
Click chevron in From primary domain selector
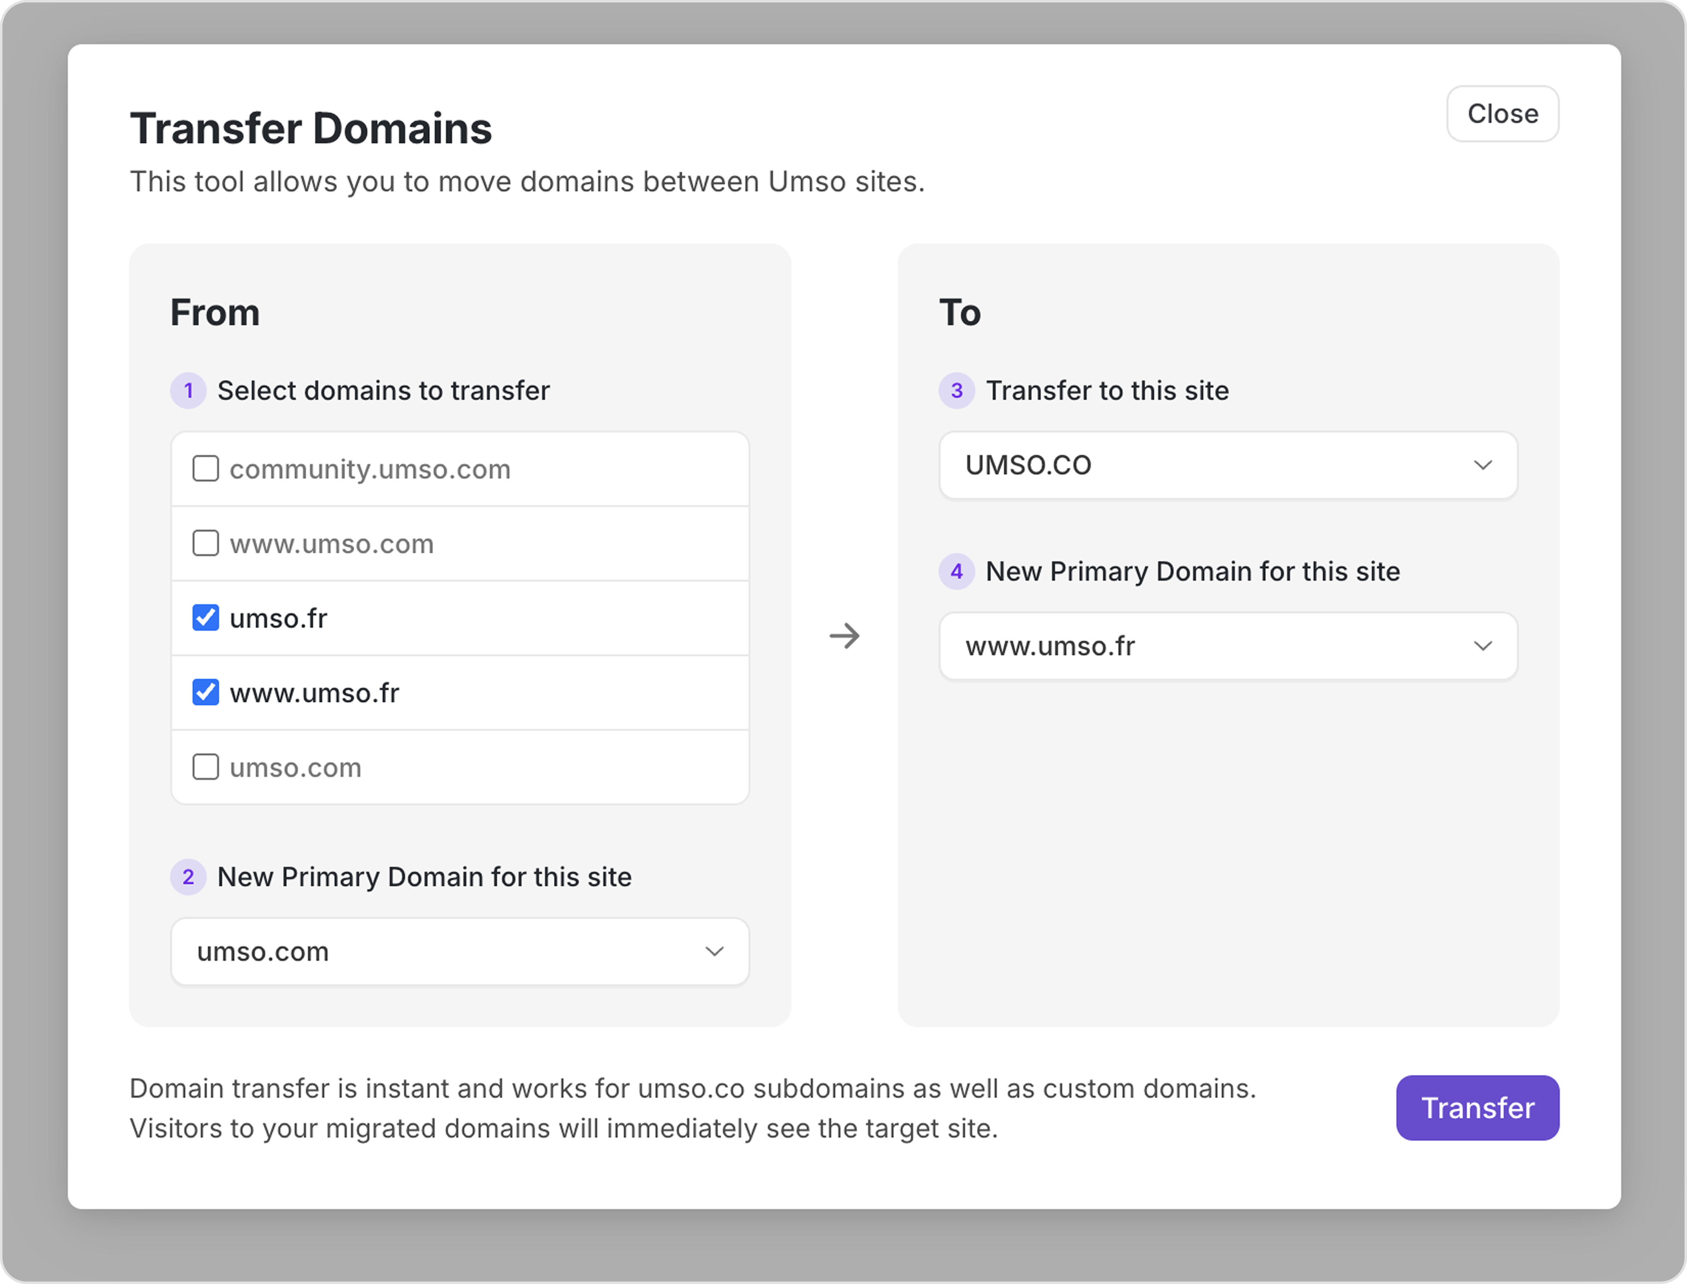(x=714, y=952)
